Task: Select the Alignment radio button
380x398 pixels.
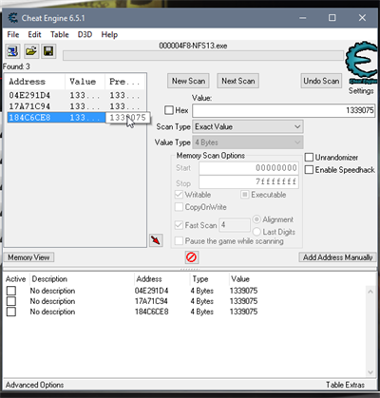Action: [256, 219]
